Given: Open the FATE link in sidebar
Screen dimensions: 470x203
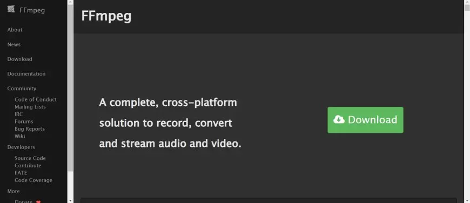Looking at the screenshot, I should pos(21,173).
